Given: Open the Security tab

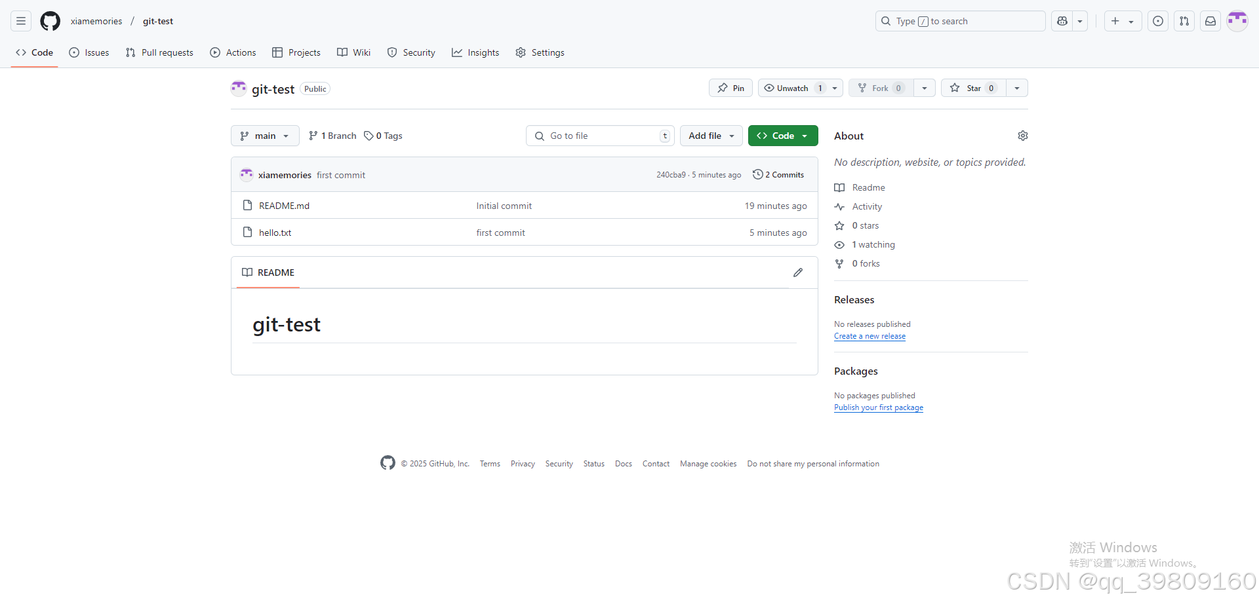Looking at the screenshot, I should tap(411, 52).
